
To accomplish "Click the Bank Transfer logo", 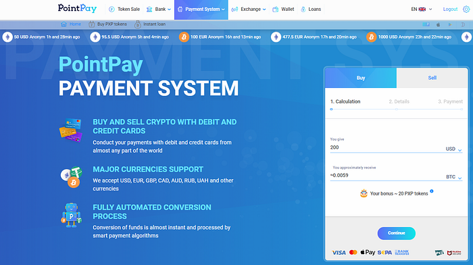I will click(x=402, y=252).
